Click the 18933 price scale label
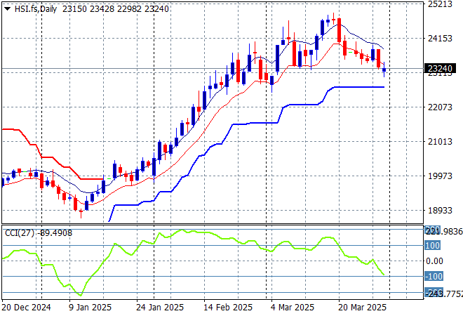Viewport: 463px width, 316px height. 439,211
